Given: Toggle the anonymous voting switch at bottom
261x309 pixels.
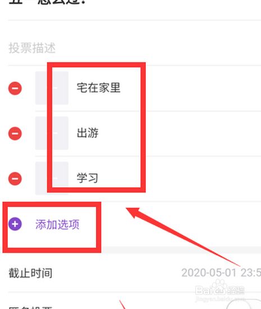Looking at the screenshot, I should point(244,305).
